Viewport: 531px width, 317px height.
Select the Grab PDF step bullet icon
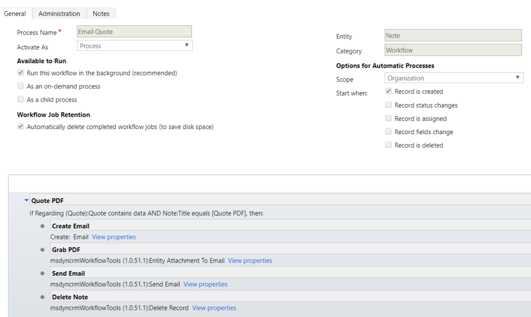coord(43,249)
